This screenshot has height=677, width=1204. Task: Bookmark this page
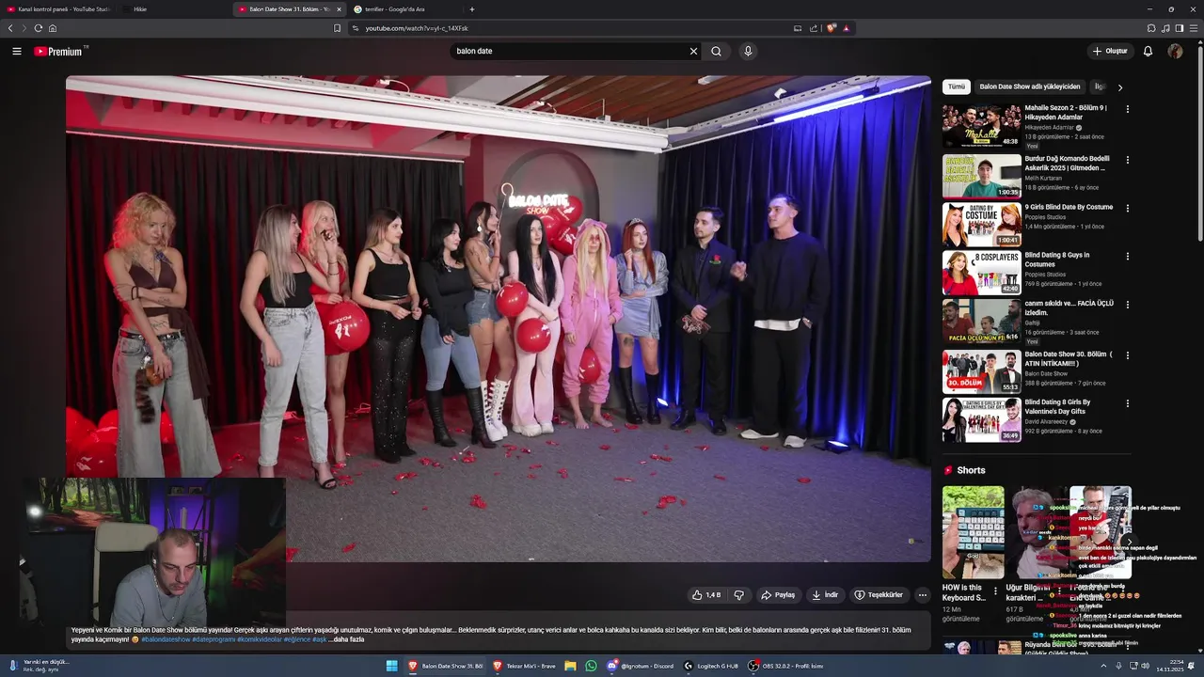tap(337, 28)
